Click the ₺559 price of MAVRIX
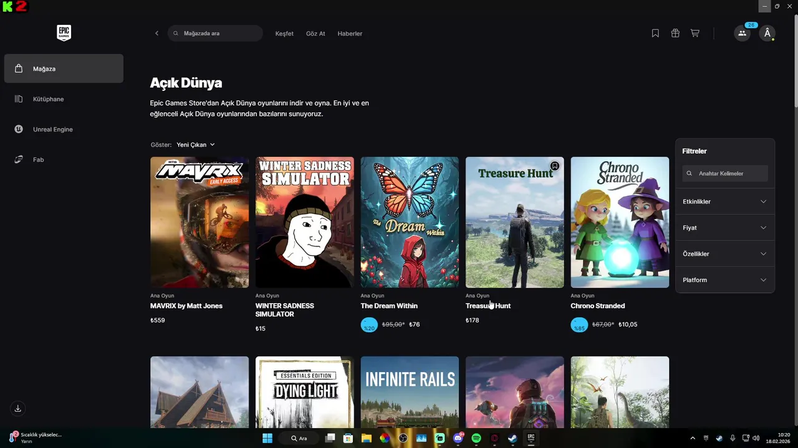This screenshot has height=448, width=798. [x=158, y=320]
